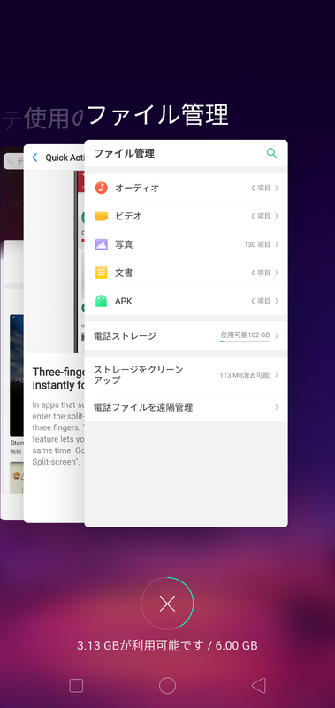The height and width of the screenshot is (708, 335).
Task: Open the オーディオ audio icon
Action: pos(102,188)
